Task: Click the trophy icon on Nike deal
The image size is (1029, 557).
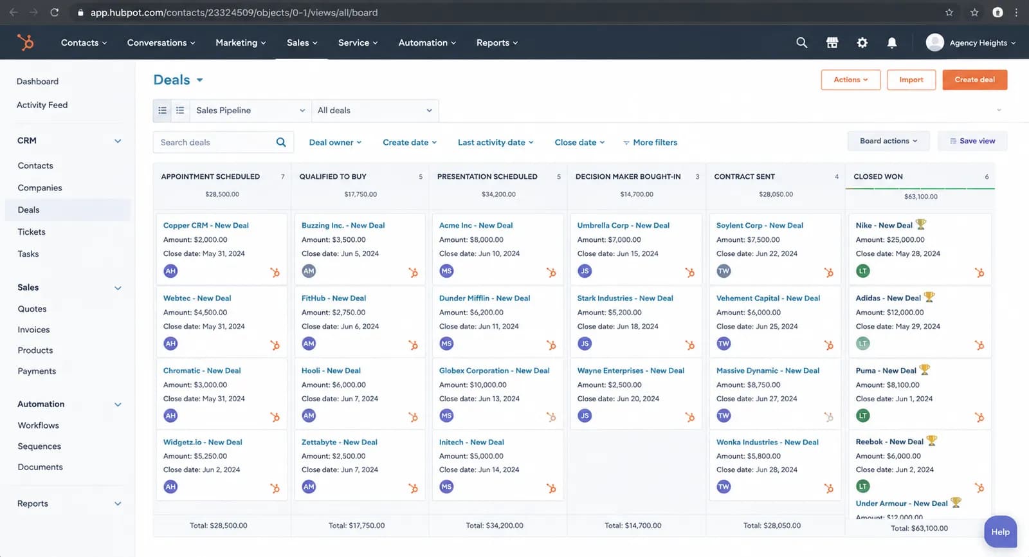Action: [x=921, y=224]
